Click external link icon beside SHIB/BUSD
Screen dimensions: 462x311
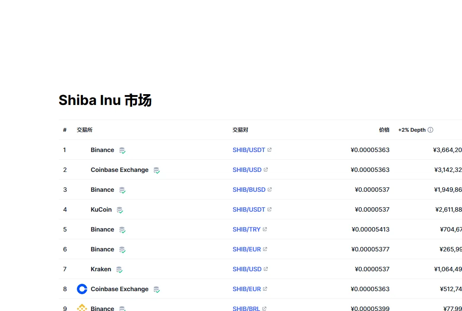click(269, 190)
